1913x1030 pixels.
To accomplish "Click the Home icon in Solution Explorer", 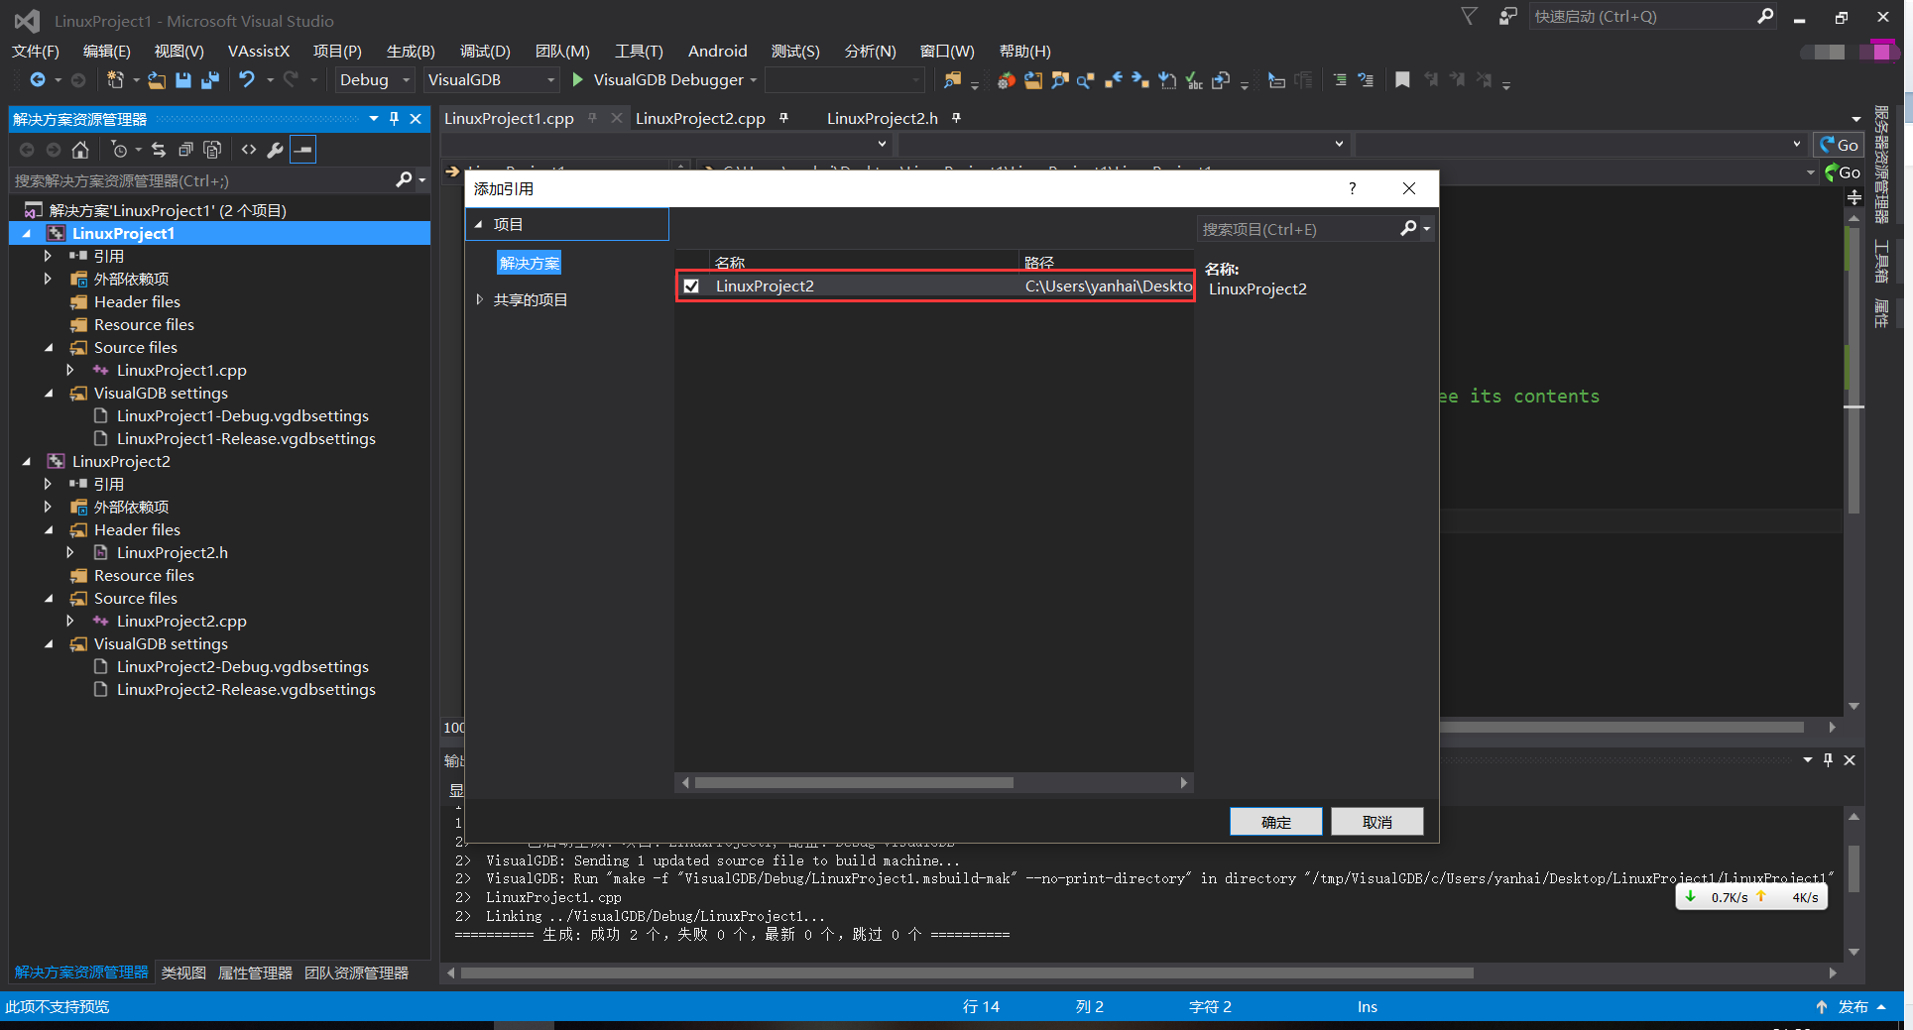I will (80, 150).
